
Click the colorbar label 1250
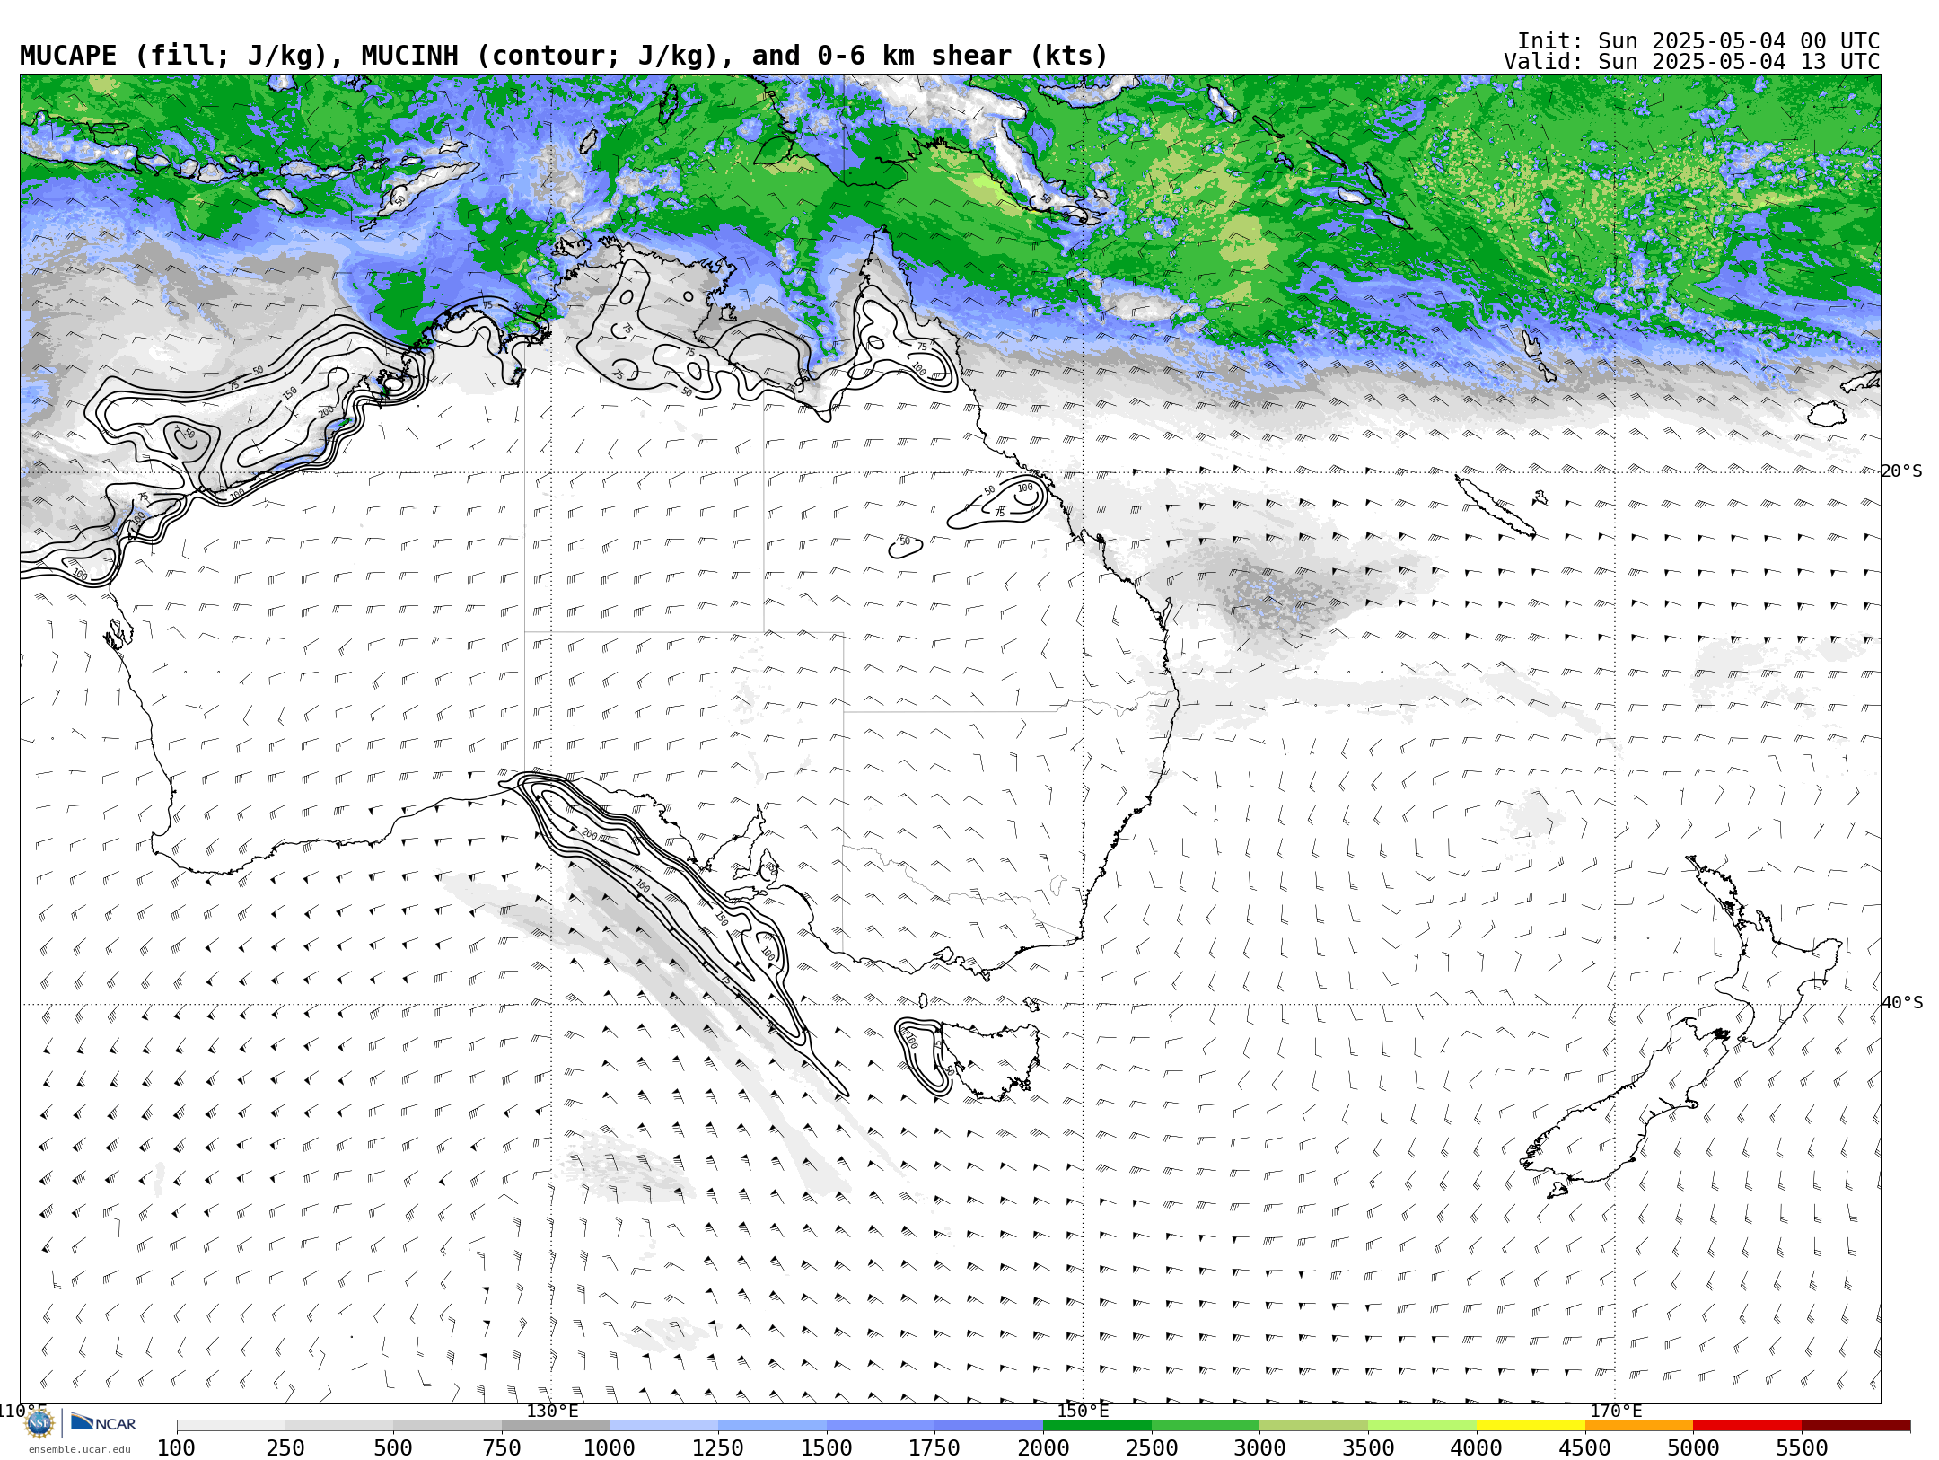coord(718,1448)
